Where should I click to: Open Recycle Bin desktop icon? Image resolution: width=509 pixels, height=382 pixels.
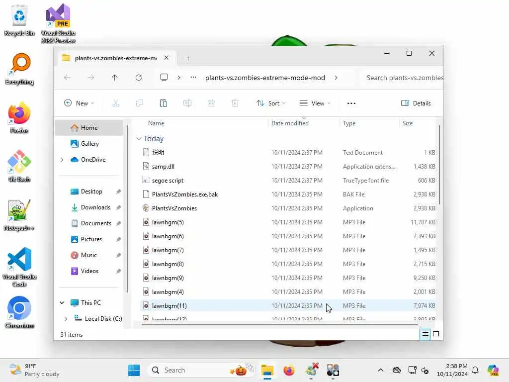[19, 21]
